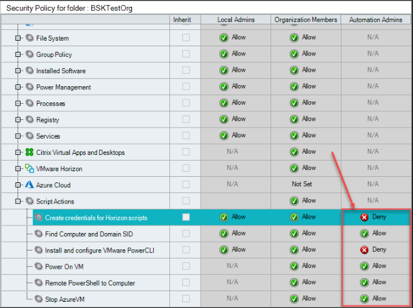Click the VMware Horizon icon

(x=29, y=169)
